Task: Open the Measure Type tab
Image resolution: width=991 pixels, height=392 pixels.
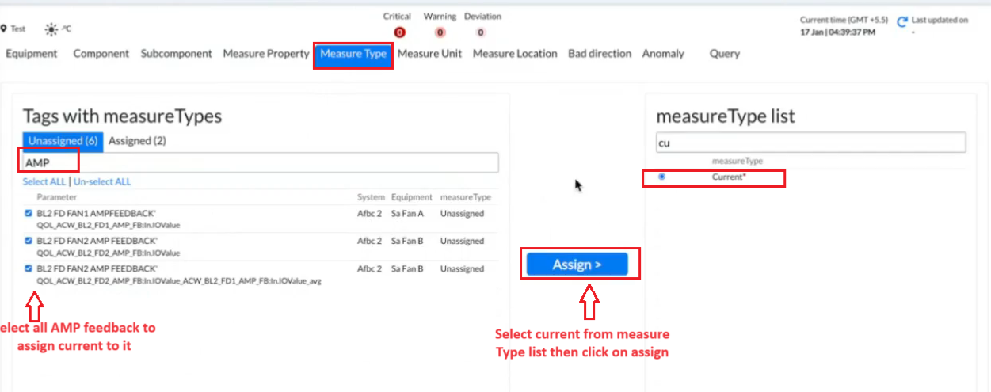Action: coord(353,54)
